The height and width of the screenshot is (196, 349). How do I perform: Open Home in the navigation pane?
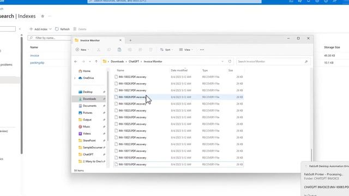coord(85,71)
